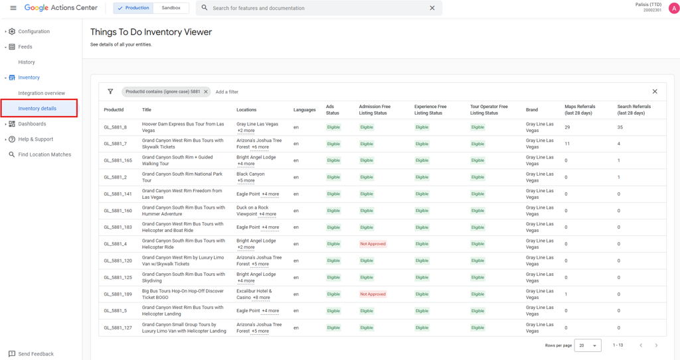680x360 pixels.
Task: Click title Big Bus Tours Hop-On Hop-Off
Action: 183,294
